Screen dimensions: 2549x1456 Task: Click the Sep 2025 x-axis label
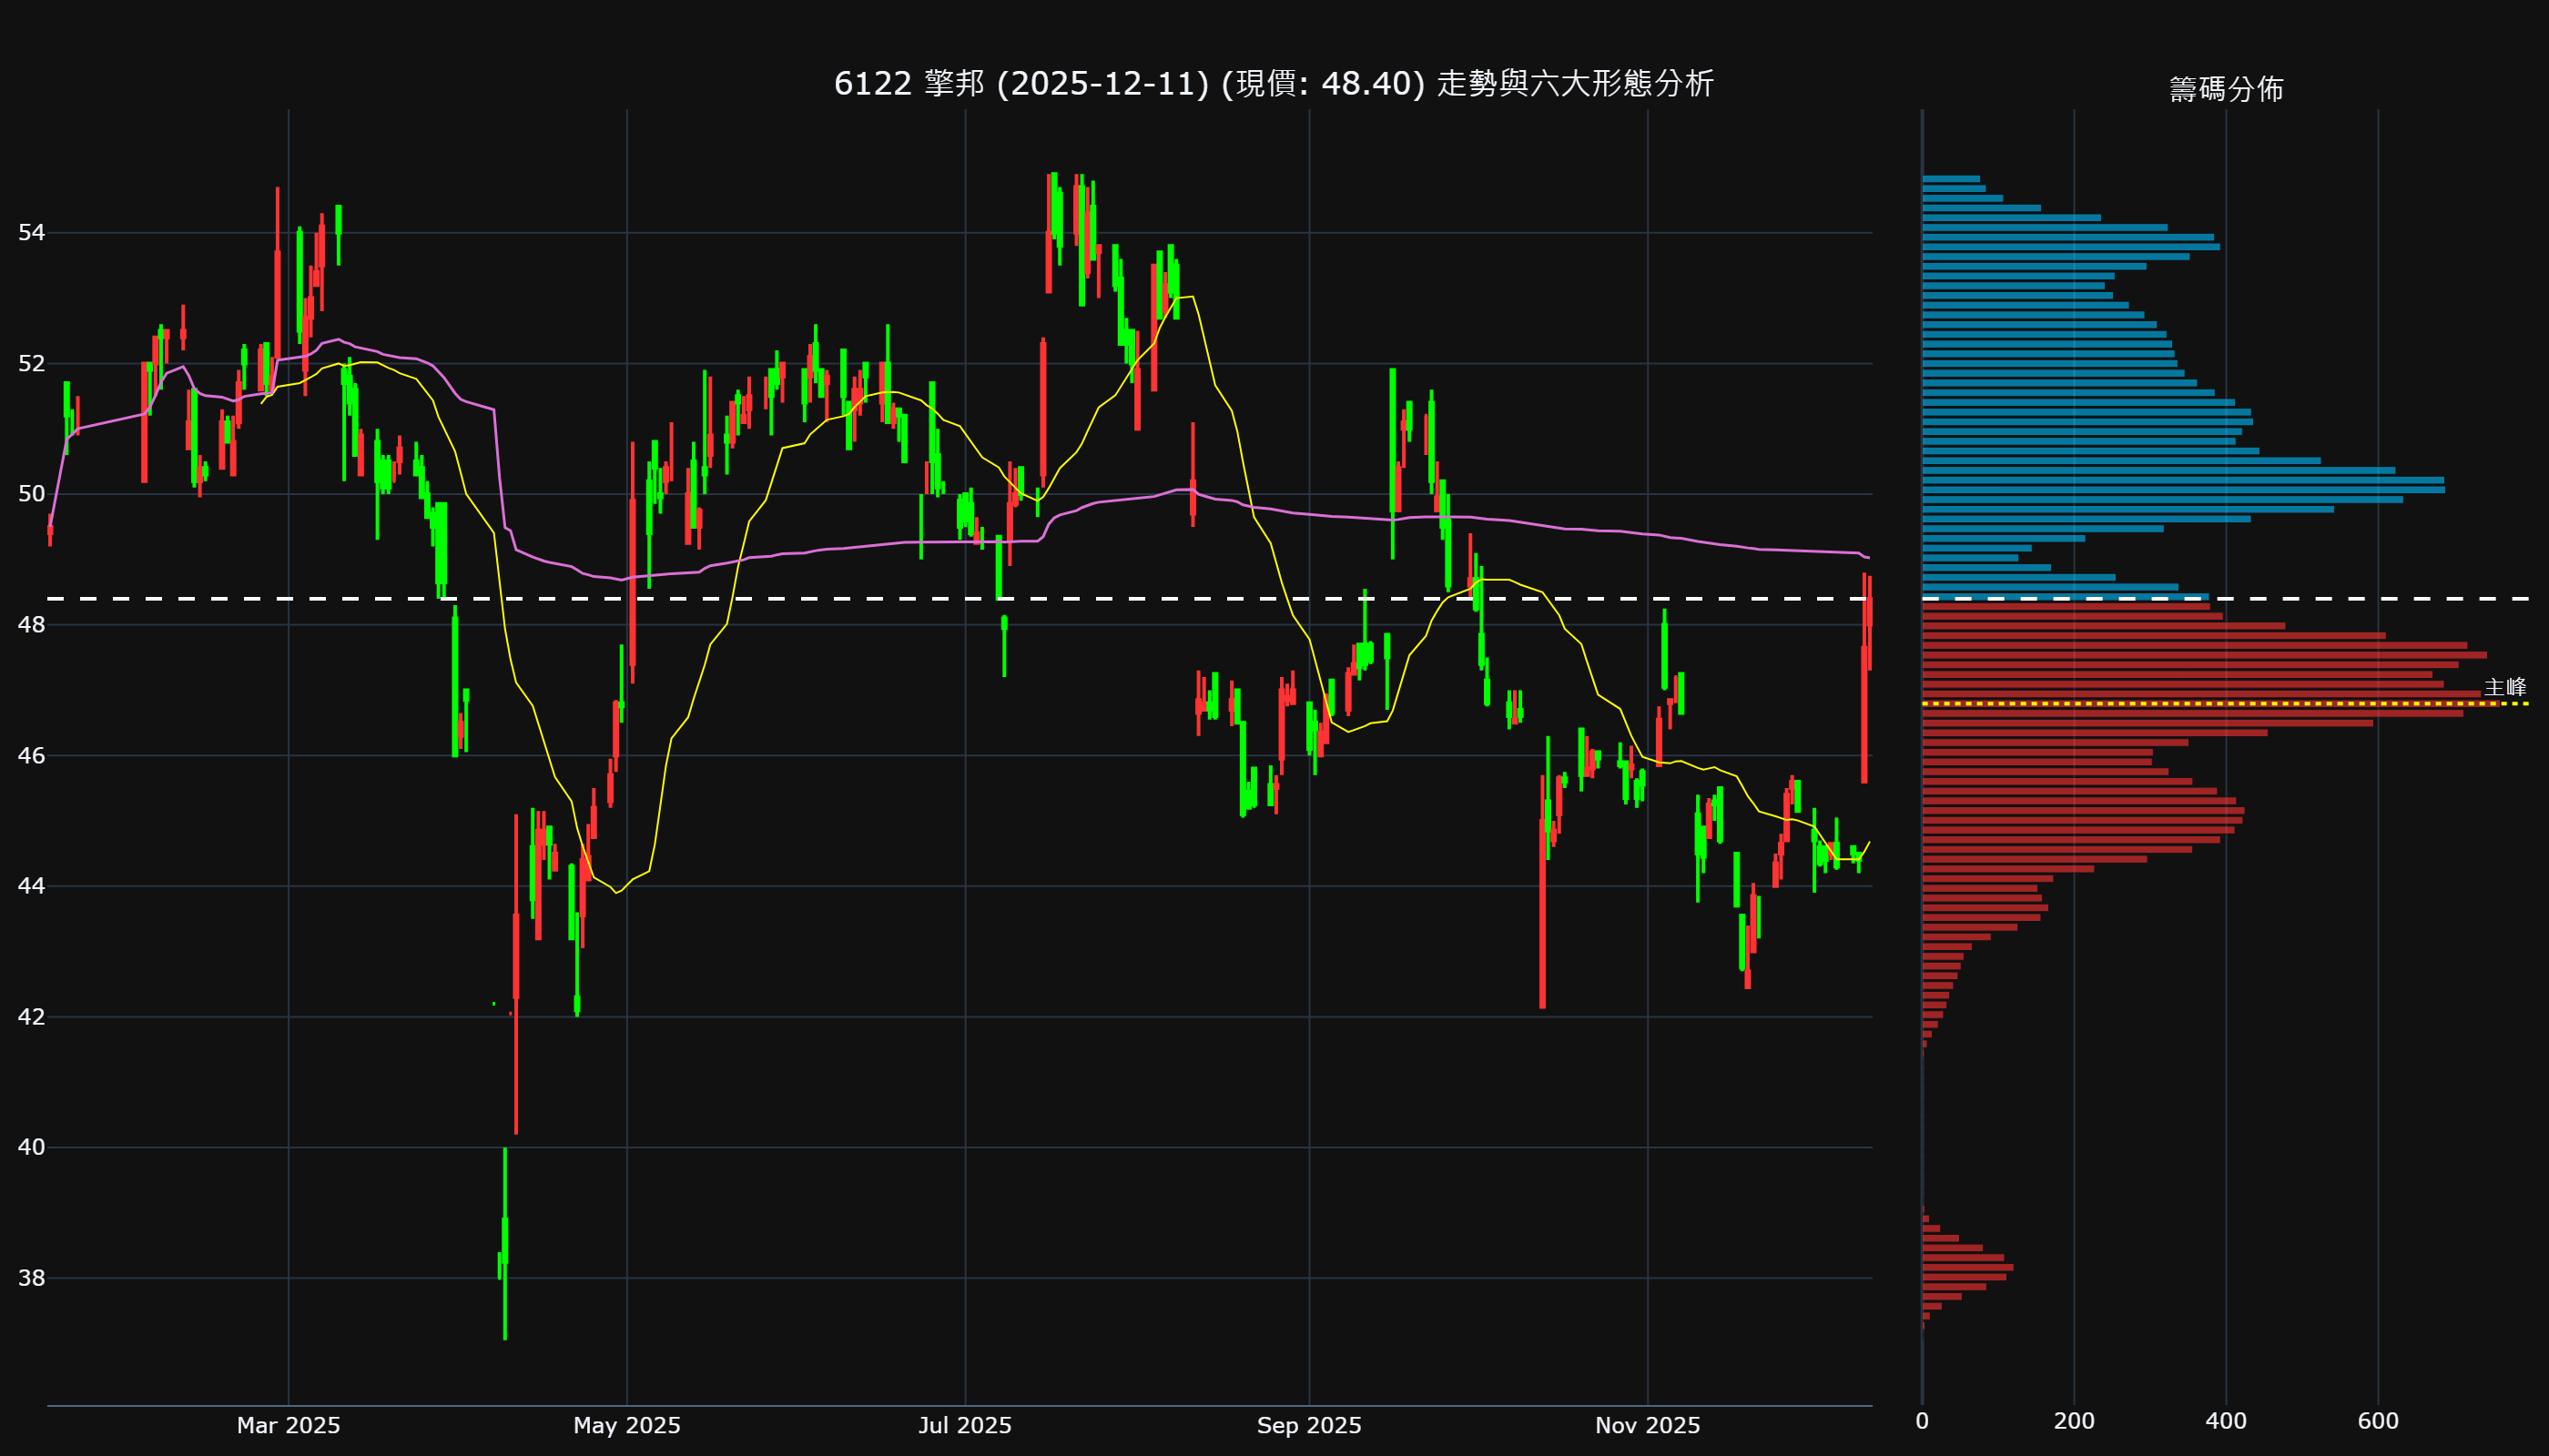(x=1308, y=1425)
